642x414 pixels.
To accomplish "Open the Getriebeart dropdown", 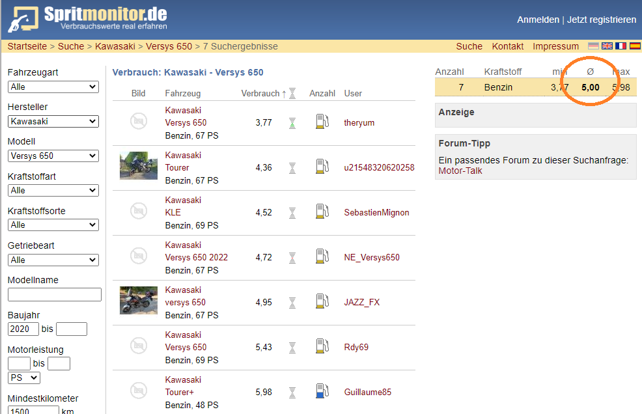I will pyautogui.click(x=53, y=260).
